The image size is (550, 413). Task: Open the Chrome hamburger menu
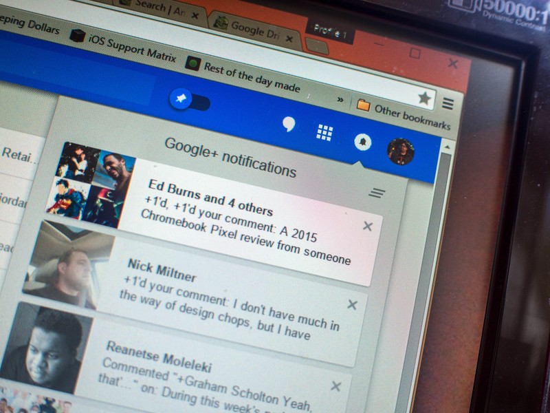tap(448, 104)
